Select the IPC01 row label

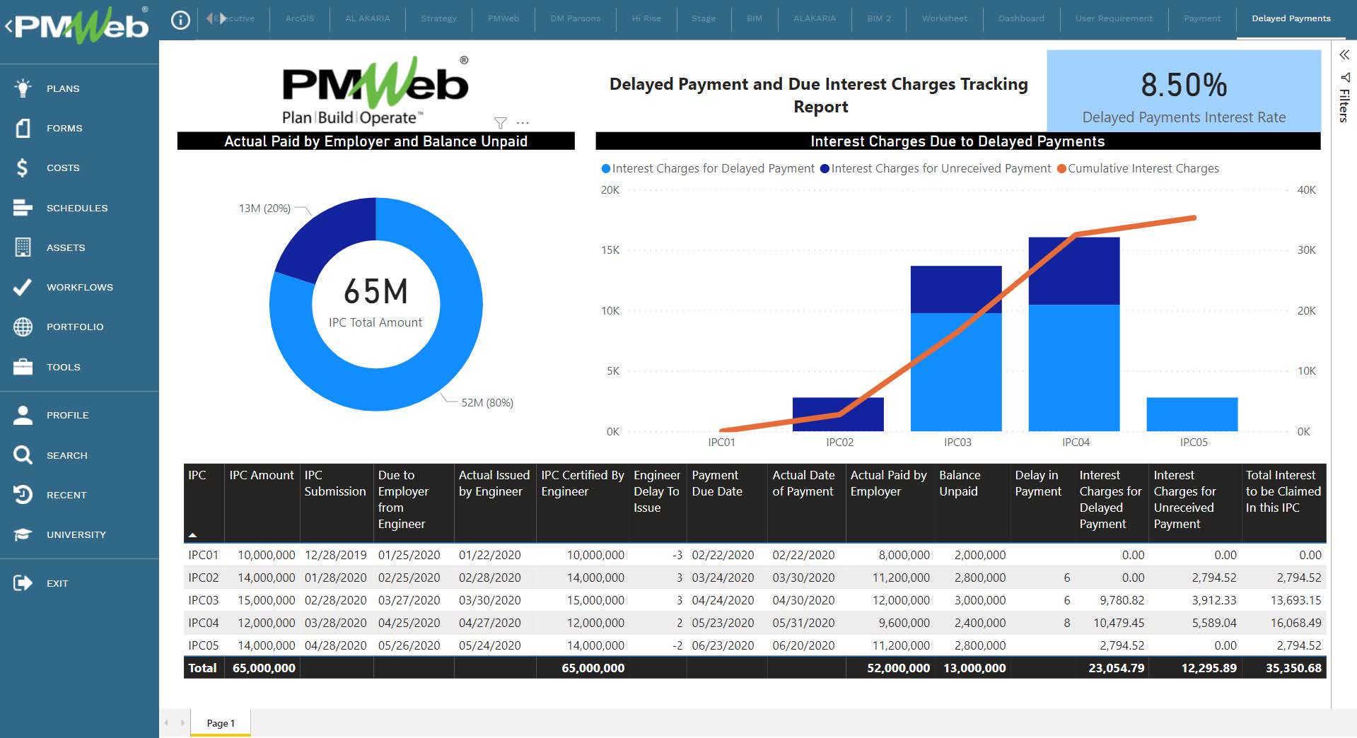tap(204, 555)
